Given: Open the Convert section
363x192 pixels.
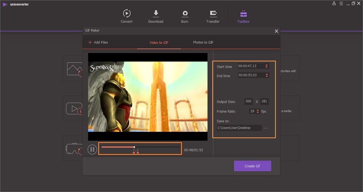Looking at the screenshot, I should (x=127, y=16).
